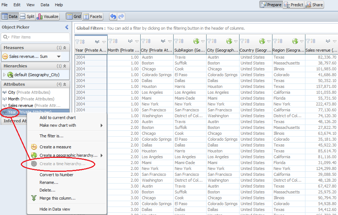The width and height of the screenshot is (338, 215).
Task: Collapse the Measures section
Action: (65, 48)
